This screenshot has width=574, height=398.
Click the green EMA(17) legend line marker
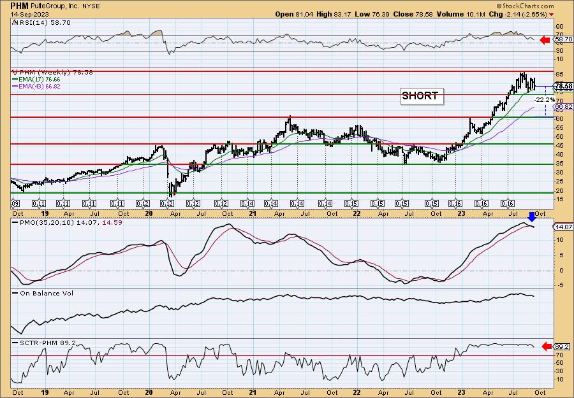tap(15, 80)
